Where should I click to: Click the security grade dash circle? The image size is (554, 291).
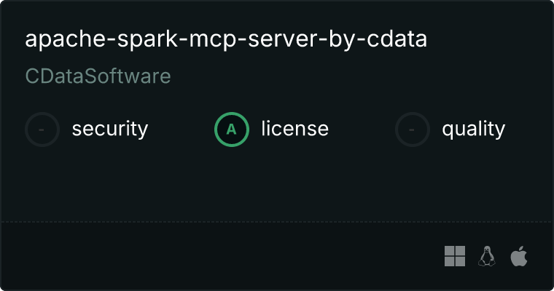[42, 129]
